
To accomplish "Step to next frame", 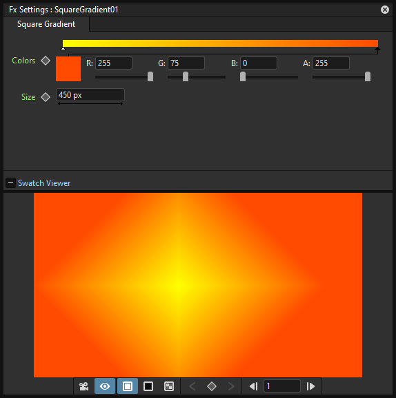I will [x=310, y=386].
